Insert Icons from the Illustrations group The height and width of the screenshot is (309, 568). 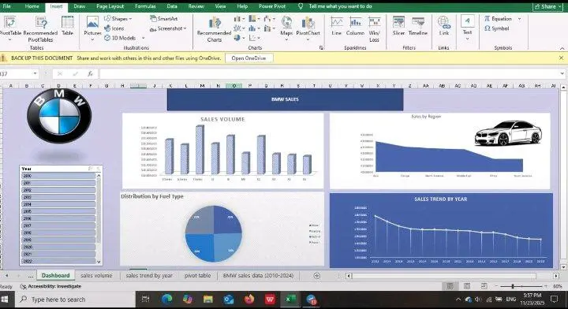(114, 28)
